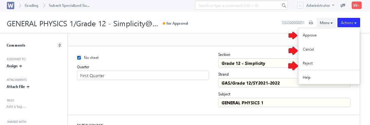This screenshot has height=125, width=370.
Task: Click the Attach File plus icon
Action: click(x=28, y=87)
